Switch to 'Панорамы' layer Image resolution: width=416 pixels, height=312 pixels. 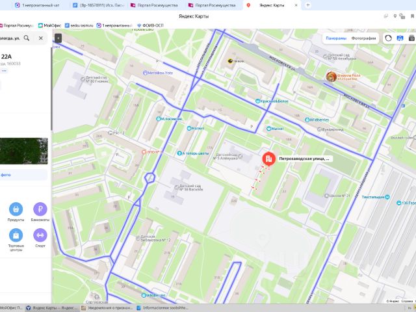(x=336, y=38)
